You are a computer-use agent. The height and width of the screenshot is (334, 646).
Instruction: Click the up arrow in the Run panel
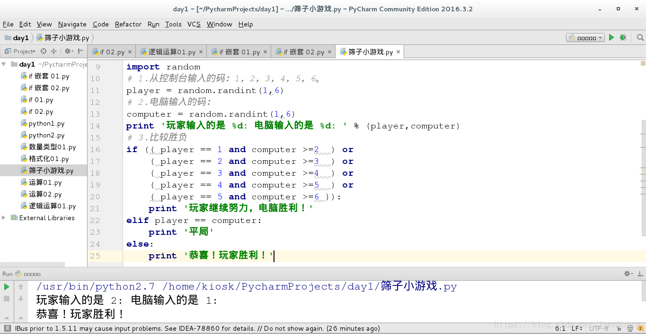pyautogui.click(x=21, y=287)
